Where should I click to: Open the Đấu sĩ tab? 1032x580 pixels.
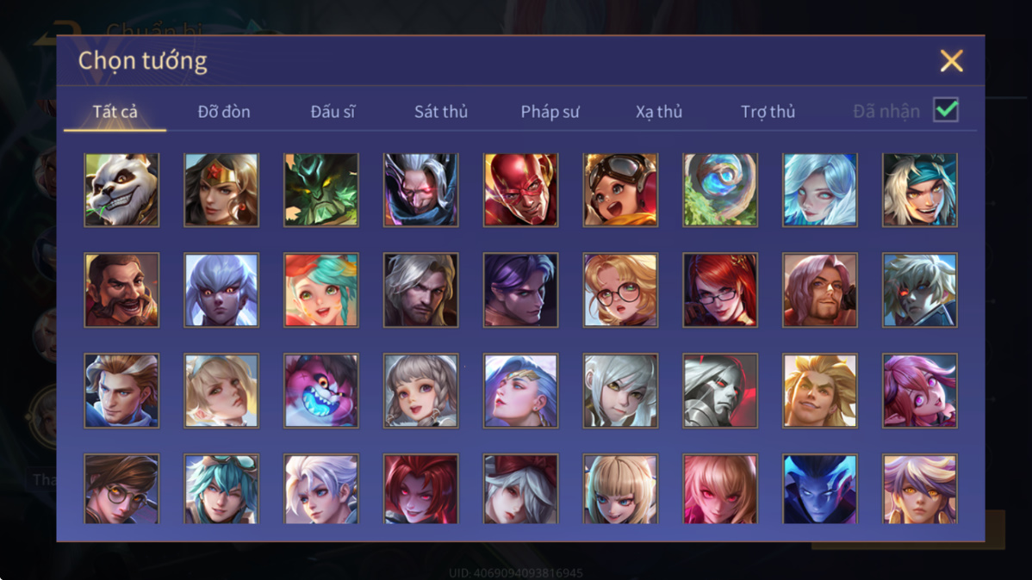tap(333, 112)
